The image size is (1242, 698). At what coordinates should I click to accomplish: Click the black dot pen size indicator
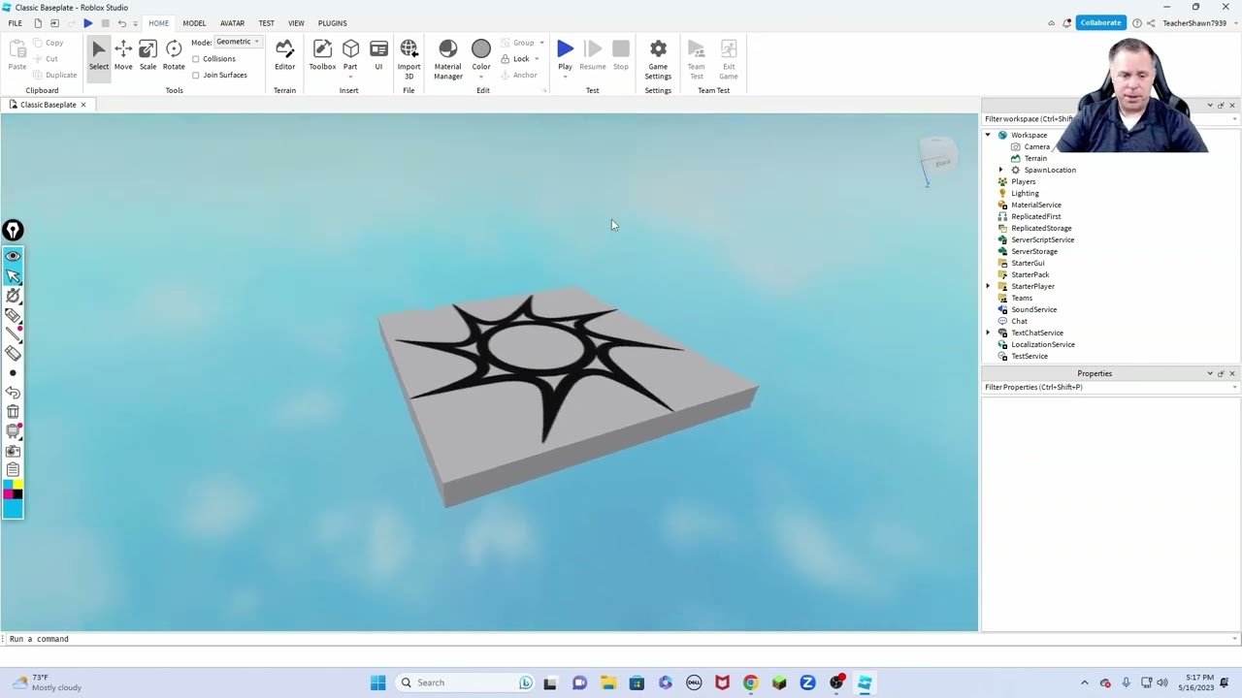13,373
